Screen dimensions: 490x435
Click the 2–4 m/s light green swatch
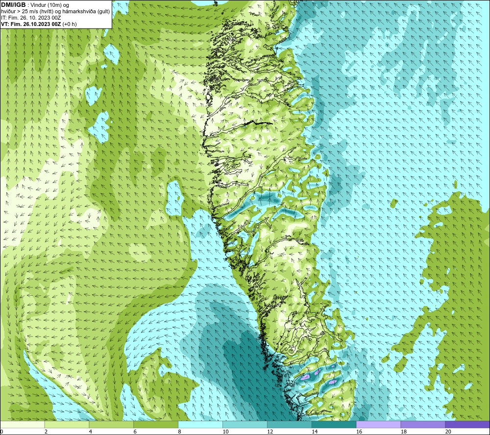[x=67, y=424]
